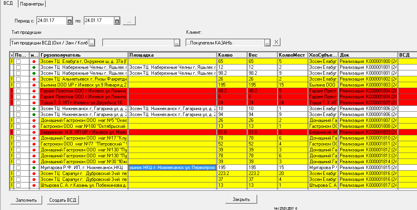This screenshot has width=417, height=210.
Task: Tick checkbox in Гастроном маг.№77 Петровский row
Action: tap(18, 144)
